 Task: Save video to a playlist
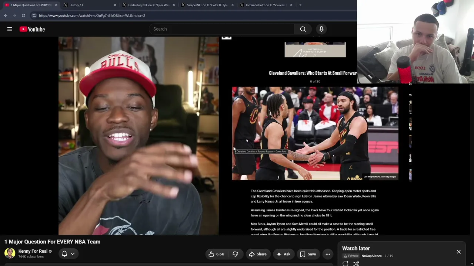tap(308, 254)
